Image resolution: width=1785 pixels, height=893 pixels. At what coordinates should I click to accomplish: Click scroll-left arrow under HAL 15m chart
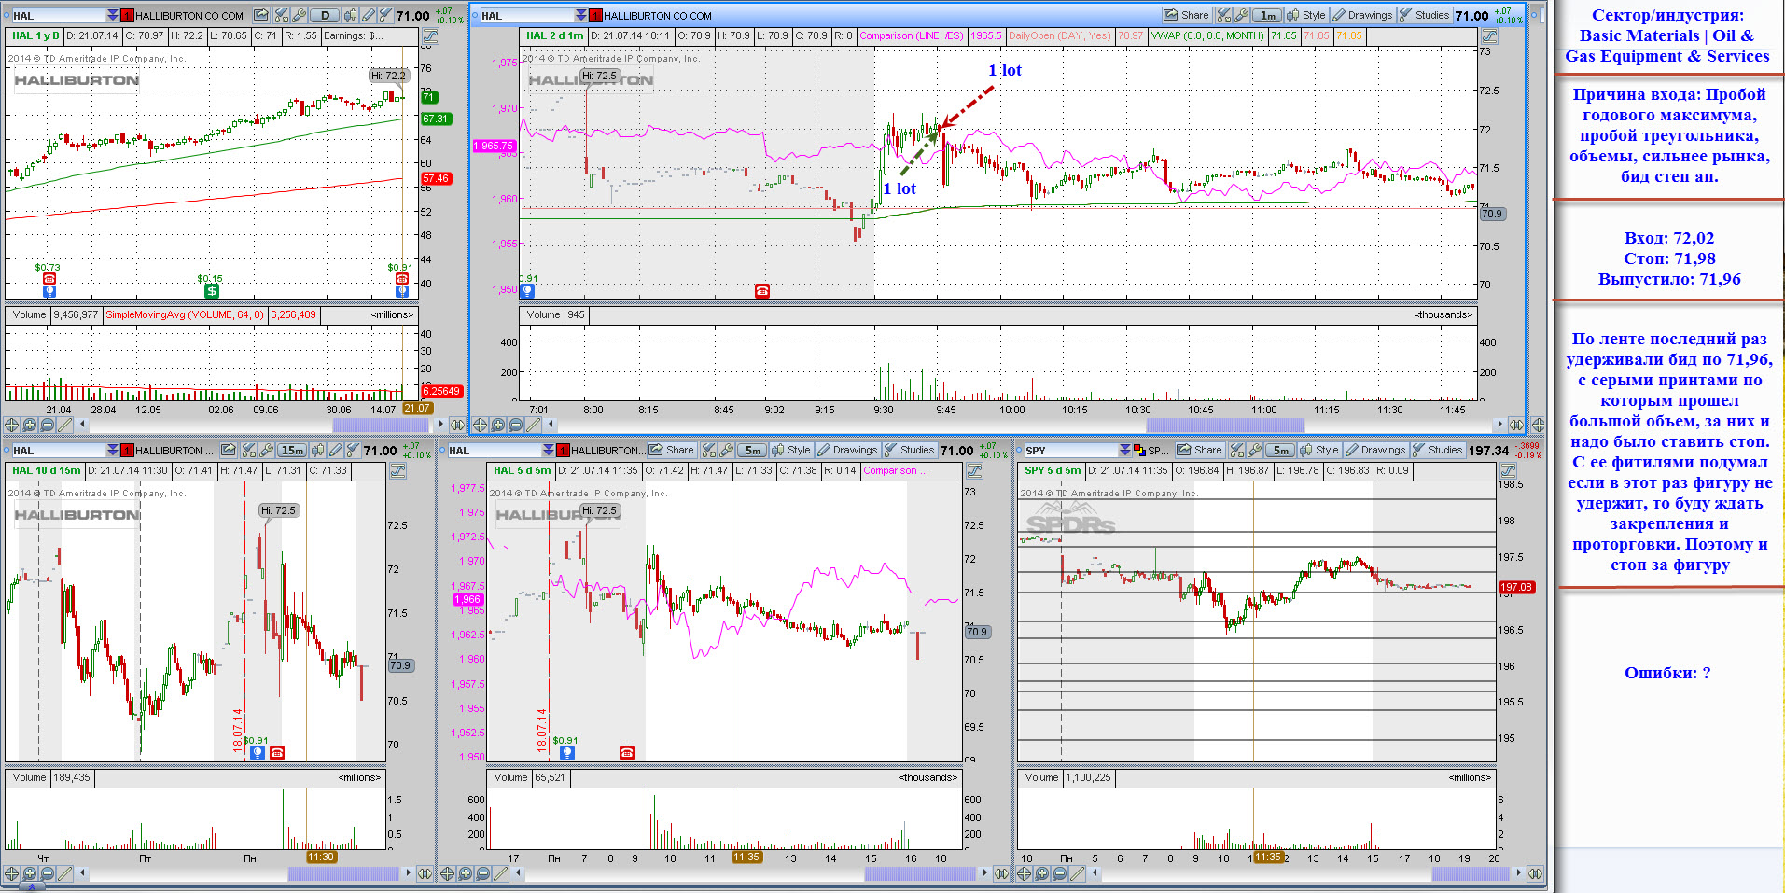pos(83,873)
